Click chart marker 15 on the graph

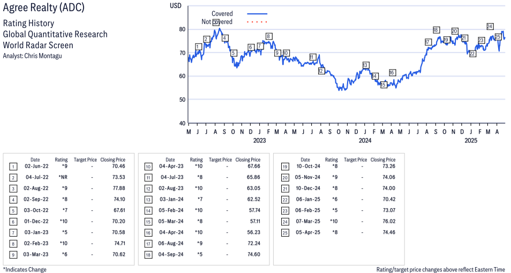coord(384,85)
